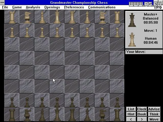Toggle the Think button
This screenshot has width=163, height=122.
pyautogui.click(x=154, y=114)
